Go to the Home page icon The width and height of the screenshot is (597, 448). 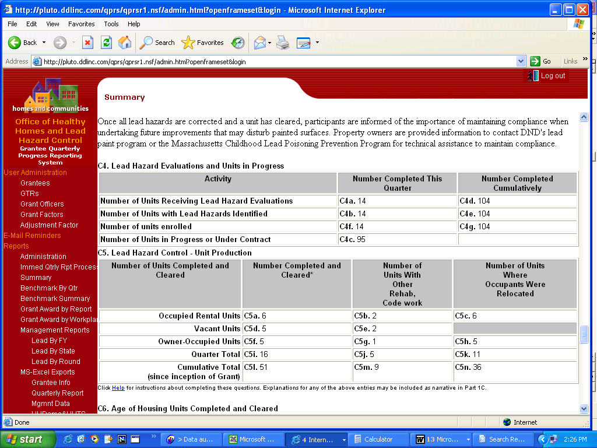(125, 43)
